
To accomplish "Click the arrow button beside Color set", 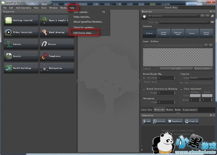I will (212, 22).
